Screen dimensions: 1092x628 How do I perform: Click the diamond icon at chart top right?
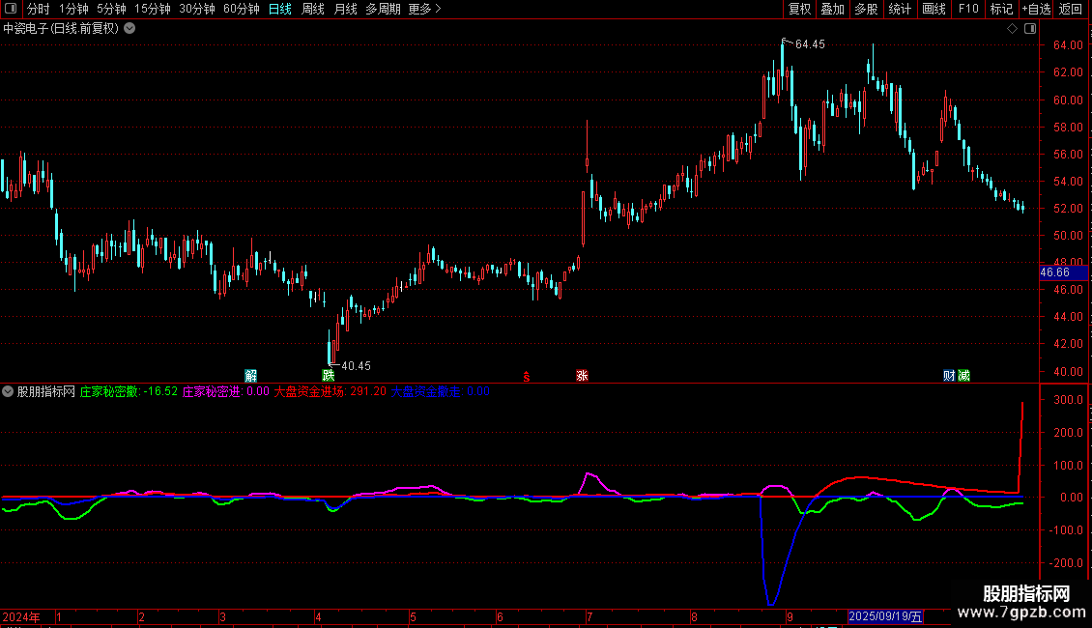[x=1012, y=29]
